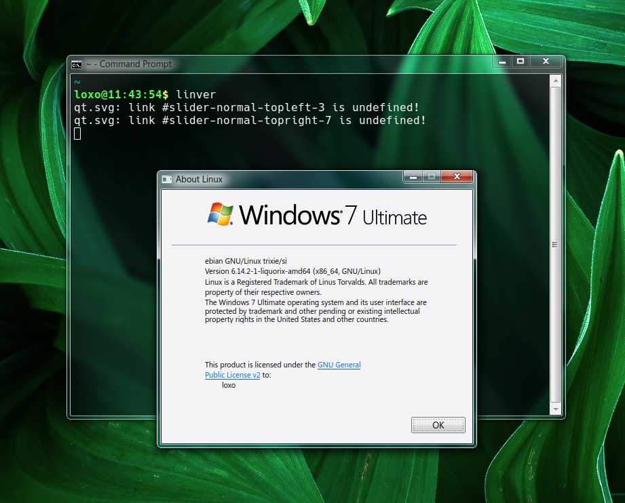Close the Command Prompt window
The image size is (625, 503).
coord(545,62)
